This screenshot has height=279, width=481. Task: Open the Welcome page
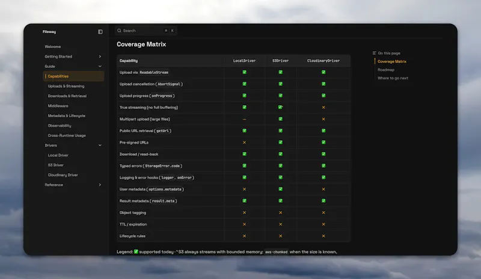click(x=53, y=47)
